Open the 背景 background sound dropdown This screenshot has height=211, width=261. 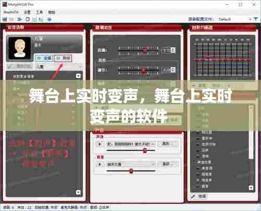click(x=130, y=165)
